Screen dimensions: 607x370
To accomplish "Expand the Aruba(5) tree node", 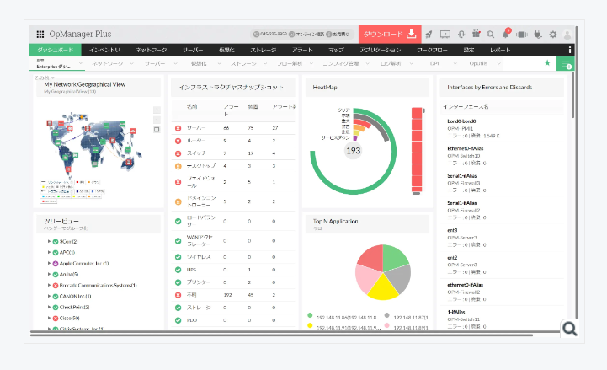I will tap(49, 274).
